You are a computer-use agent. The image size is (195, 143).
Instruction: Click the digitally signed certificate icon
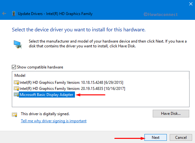click(14, 115)
